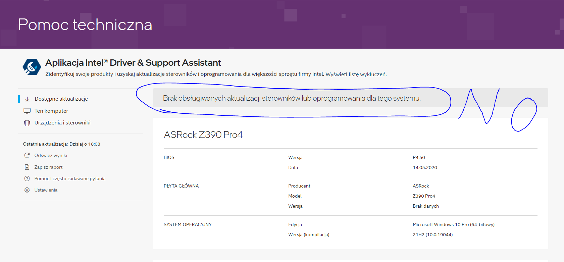Click the Intel Driver & Support Assistant logo
The image size is (564, 262).
point(32,67)
